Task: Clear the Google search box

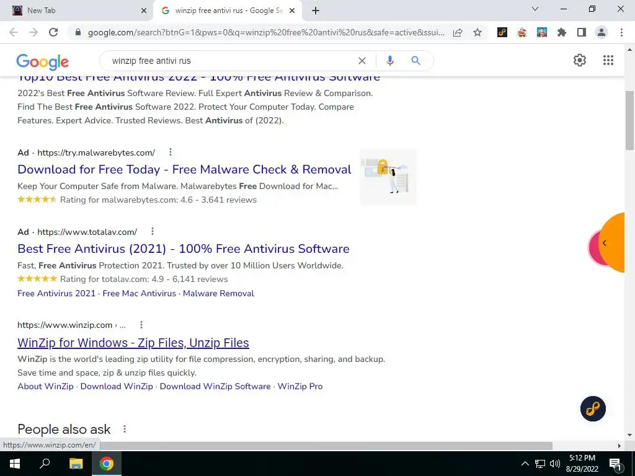Action: (362, 61)
